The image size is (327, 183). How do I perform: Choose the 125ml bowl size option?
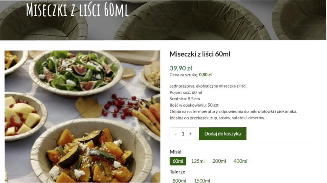(198, 161)
